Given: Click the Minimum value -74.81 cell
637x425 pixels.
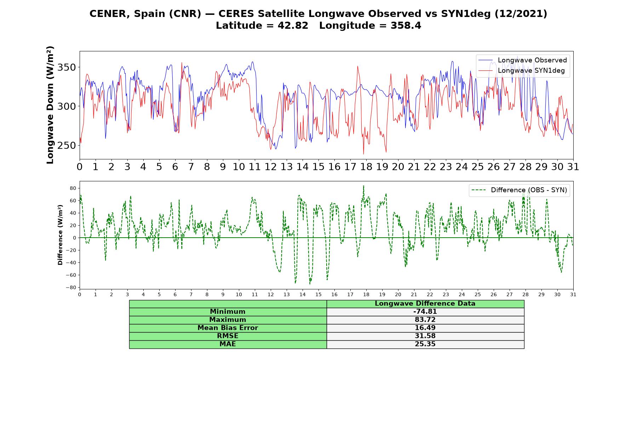Looking at the screenshot, I should [x=425, y=312].
